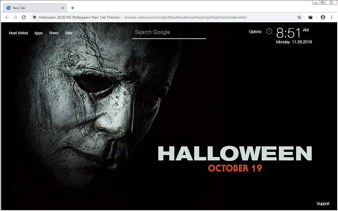Open the Share menu

pos(53,33)
